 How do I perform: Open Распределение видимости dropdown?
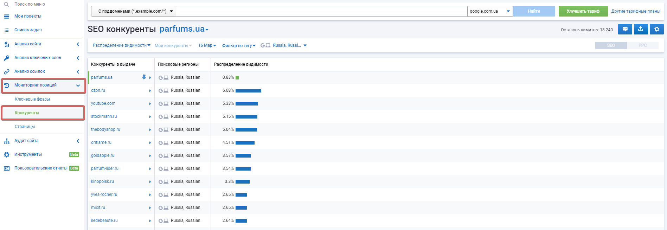(x=122, y=45)
